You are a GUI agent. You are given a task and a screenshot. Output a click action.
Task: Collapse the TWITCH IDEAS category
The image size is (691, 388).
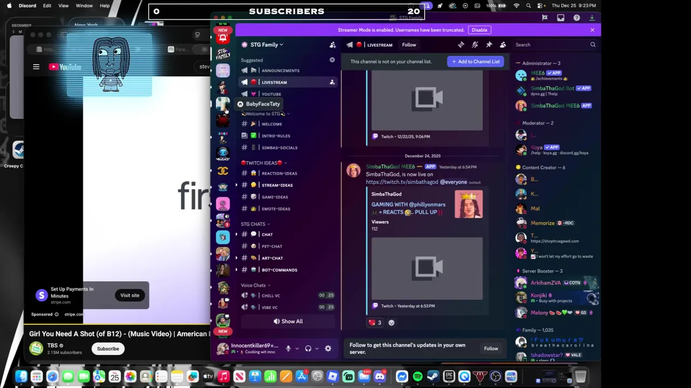click(264, 163)
